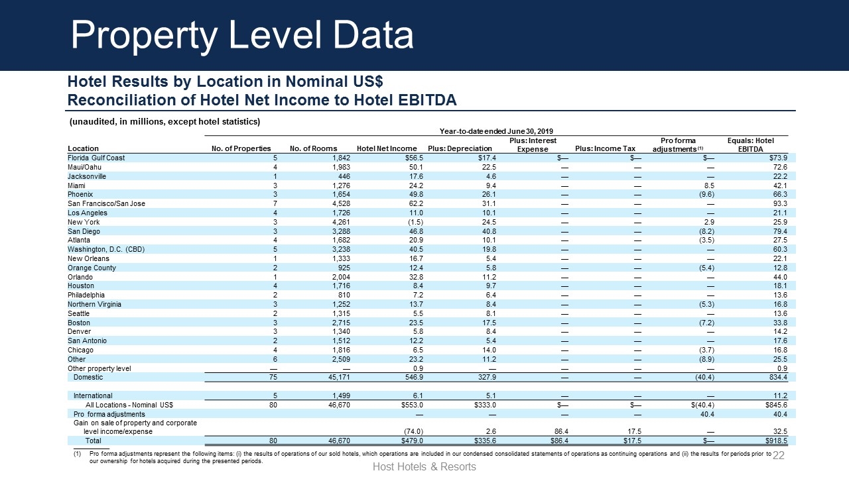The width and height of the screenshot is (849, 477).
Task: Click the 'Equals: Hotel EBITDA' column header
Action: [751, 145]
